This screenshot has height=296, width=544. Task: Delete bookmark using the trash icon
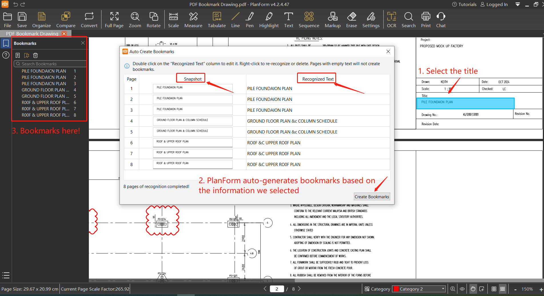tap(35, 55)
